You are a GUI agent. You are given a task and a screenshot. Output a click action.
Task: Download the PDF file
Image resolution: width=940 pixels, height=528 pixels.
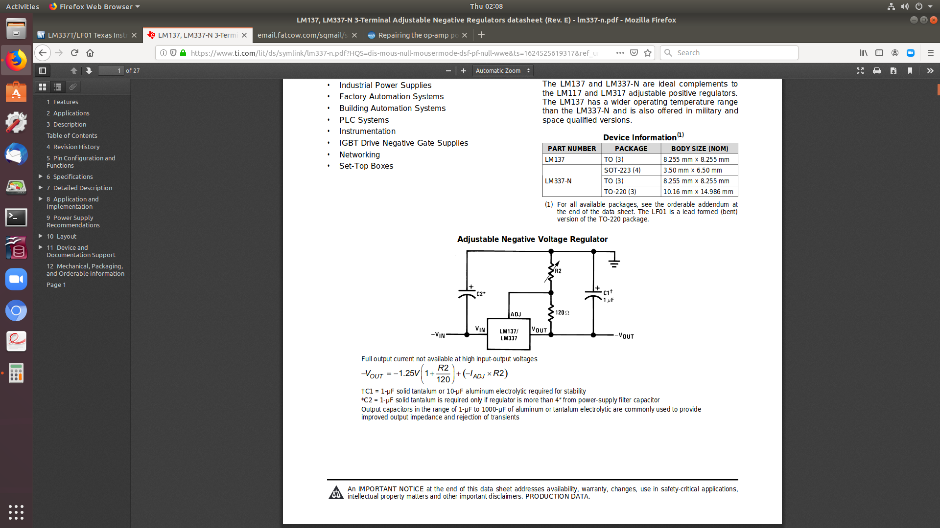point(893,71)
